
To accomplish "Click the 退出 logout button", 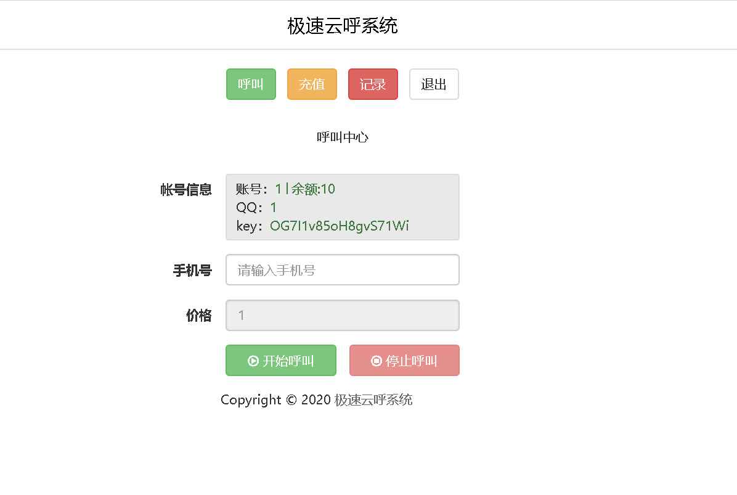I will 434,84.
